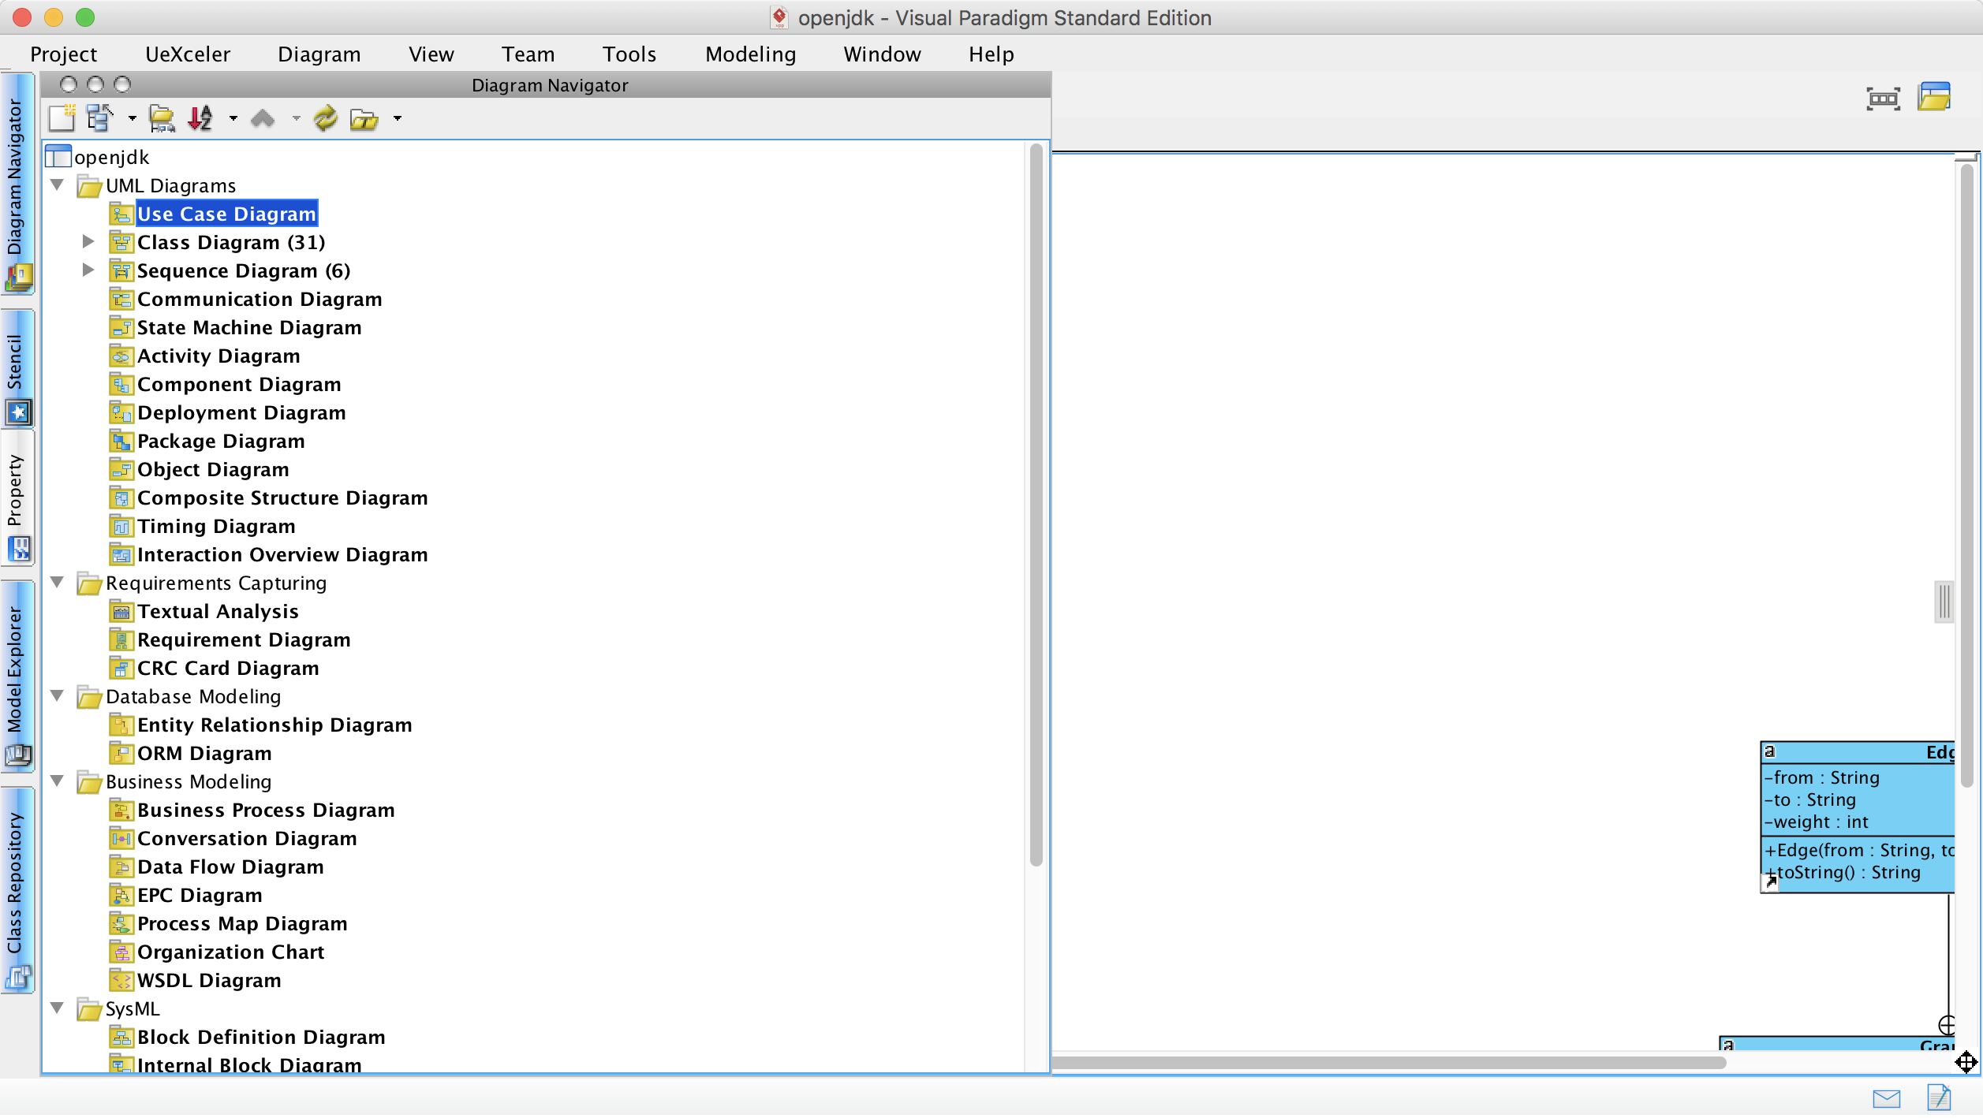
Task: Click the A-Z sort toolbar icon
Action: 200,119
